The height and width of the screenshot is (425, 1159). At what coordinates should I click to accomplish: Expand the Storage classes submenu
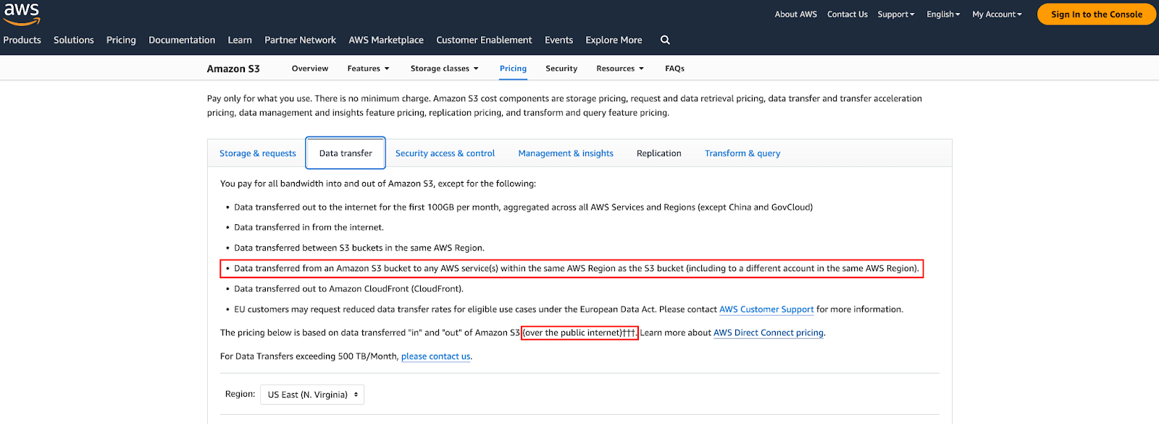point(444,69)
